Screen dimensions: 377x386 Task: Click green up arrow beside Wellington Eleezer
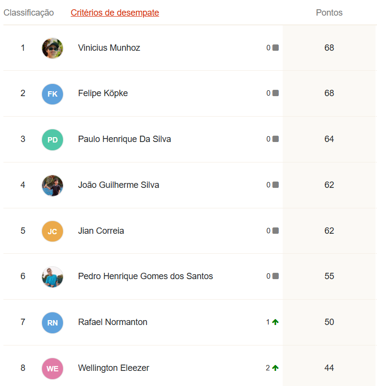(275, 368)
